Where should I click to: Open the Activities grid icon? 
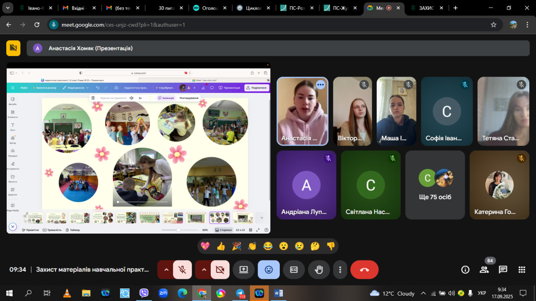click(x=522, y=270)
